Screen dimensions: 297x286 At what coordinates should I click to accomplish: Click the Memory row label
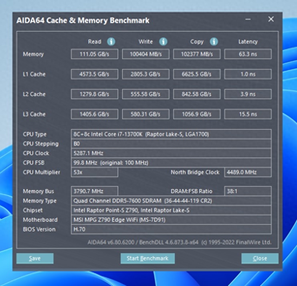33,54
